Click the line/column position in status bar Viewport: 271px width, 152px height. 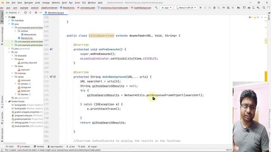click(229, 150)
